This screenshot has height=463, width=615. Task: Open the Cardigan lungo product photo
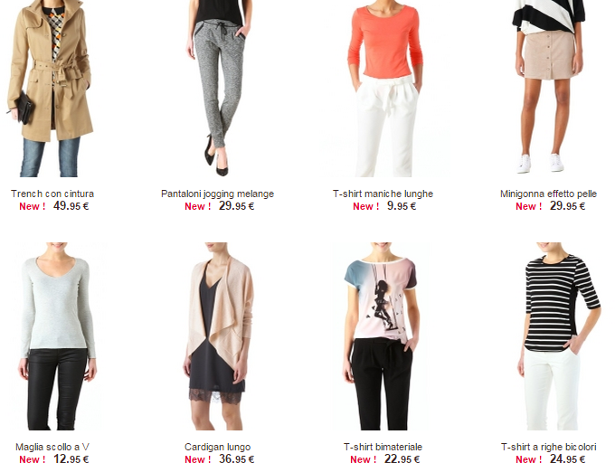point(218,336)
